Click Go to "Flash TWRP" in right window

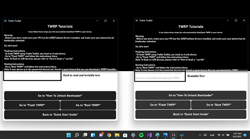click(163, 105)
